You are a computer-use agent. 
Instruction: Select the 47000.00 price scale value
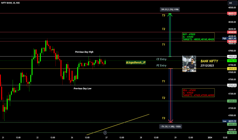232,115
